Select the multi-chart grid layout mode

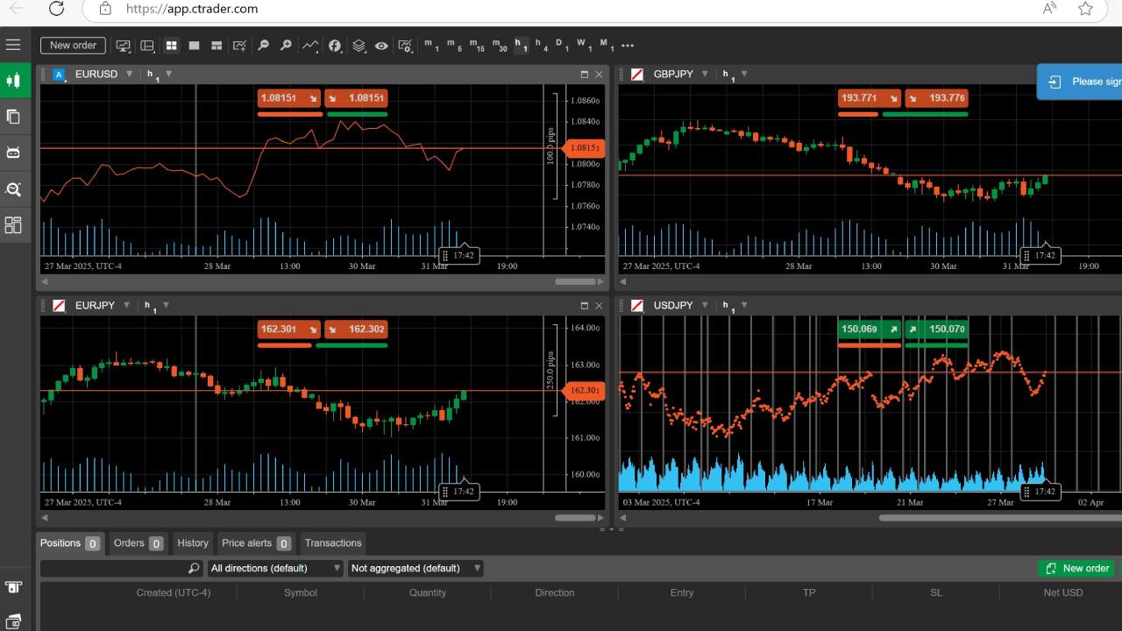tap(172, 46)
